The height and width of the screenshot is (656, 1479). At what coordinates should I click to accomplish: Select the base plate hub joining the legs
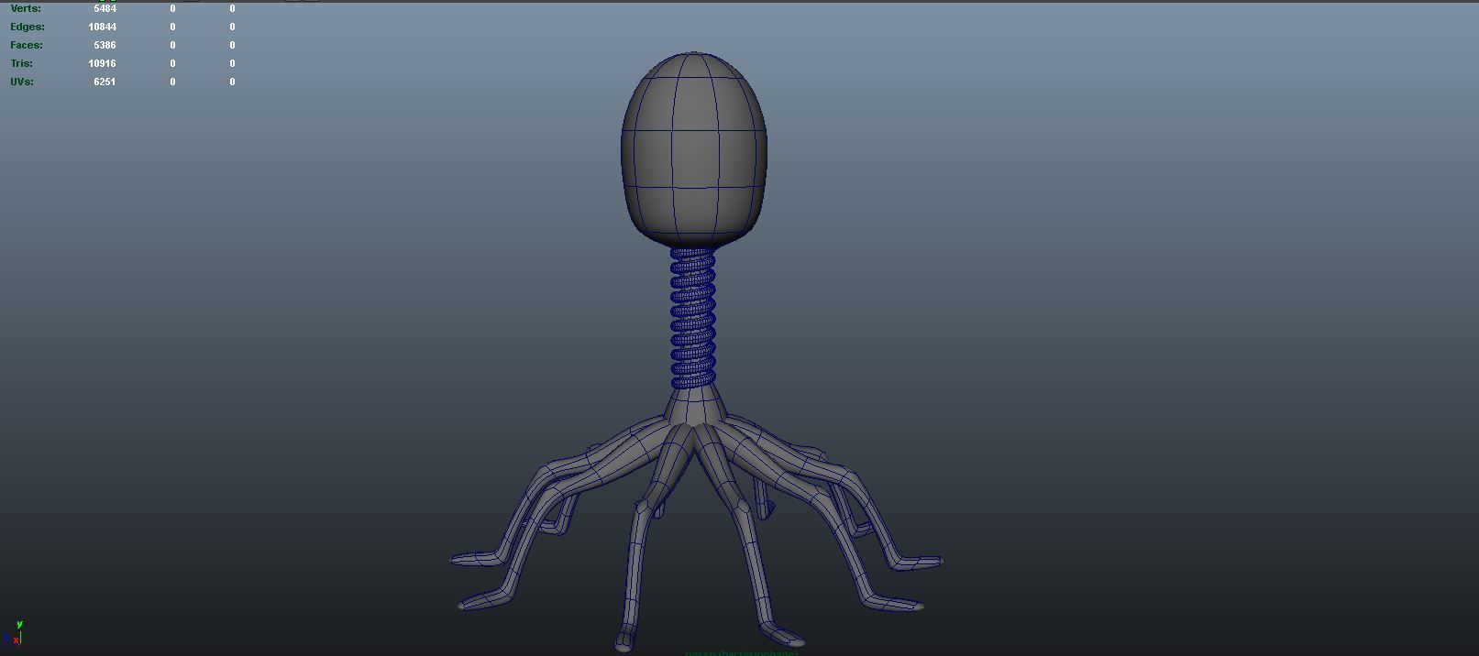coord(694,408)
